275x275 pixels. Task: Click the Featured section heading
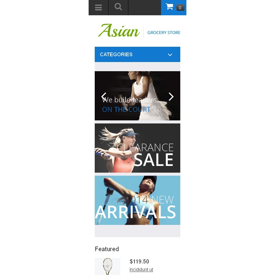[x=107, y=249]
